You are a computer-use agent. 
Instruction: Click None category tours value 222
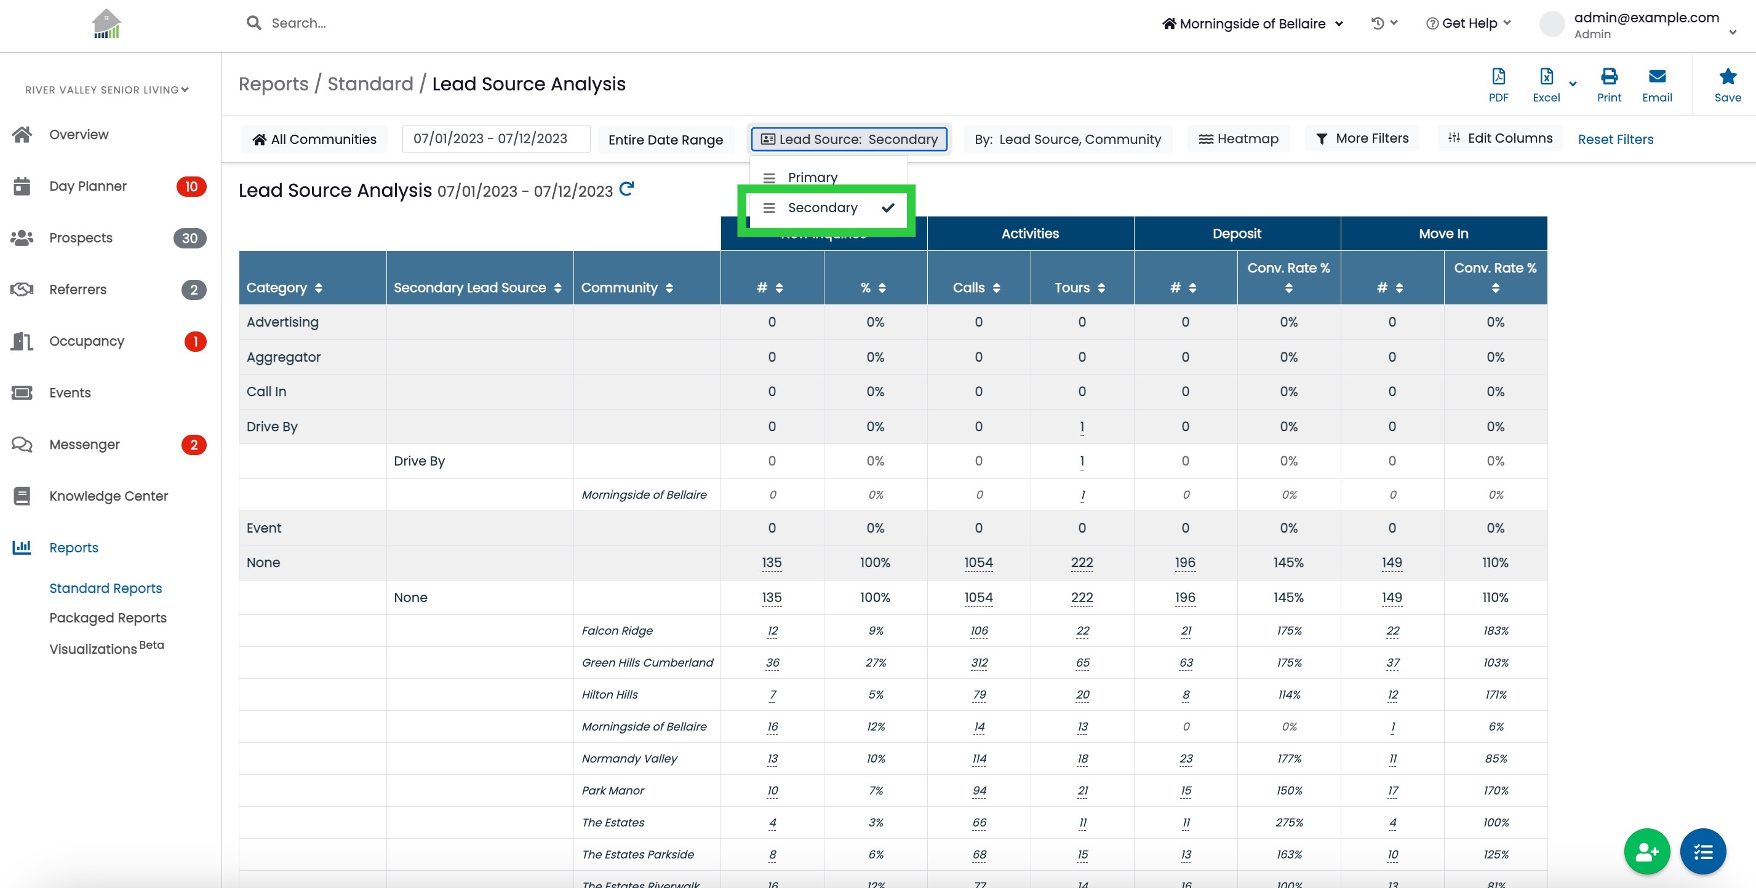click(1082, 562)
